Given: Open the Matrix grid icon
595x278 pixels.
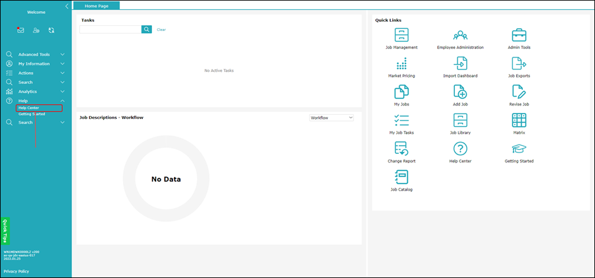Looking at the screenshot, I should click(519, 121).
